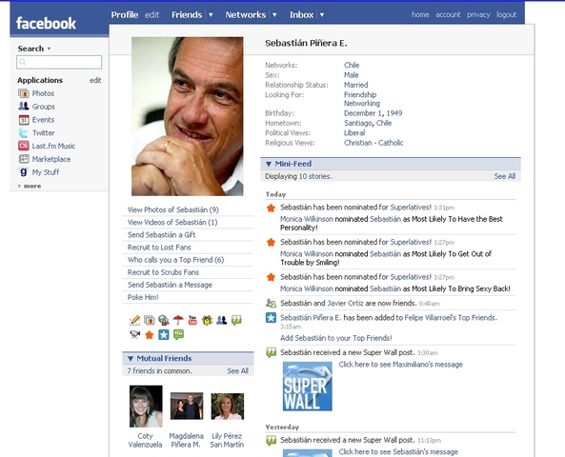
Task: Collapse the Mutual Friends section triangle
Action: click(x=131, y=358)
